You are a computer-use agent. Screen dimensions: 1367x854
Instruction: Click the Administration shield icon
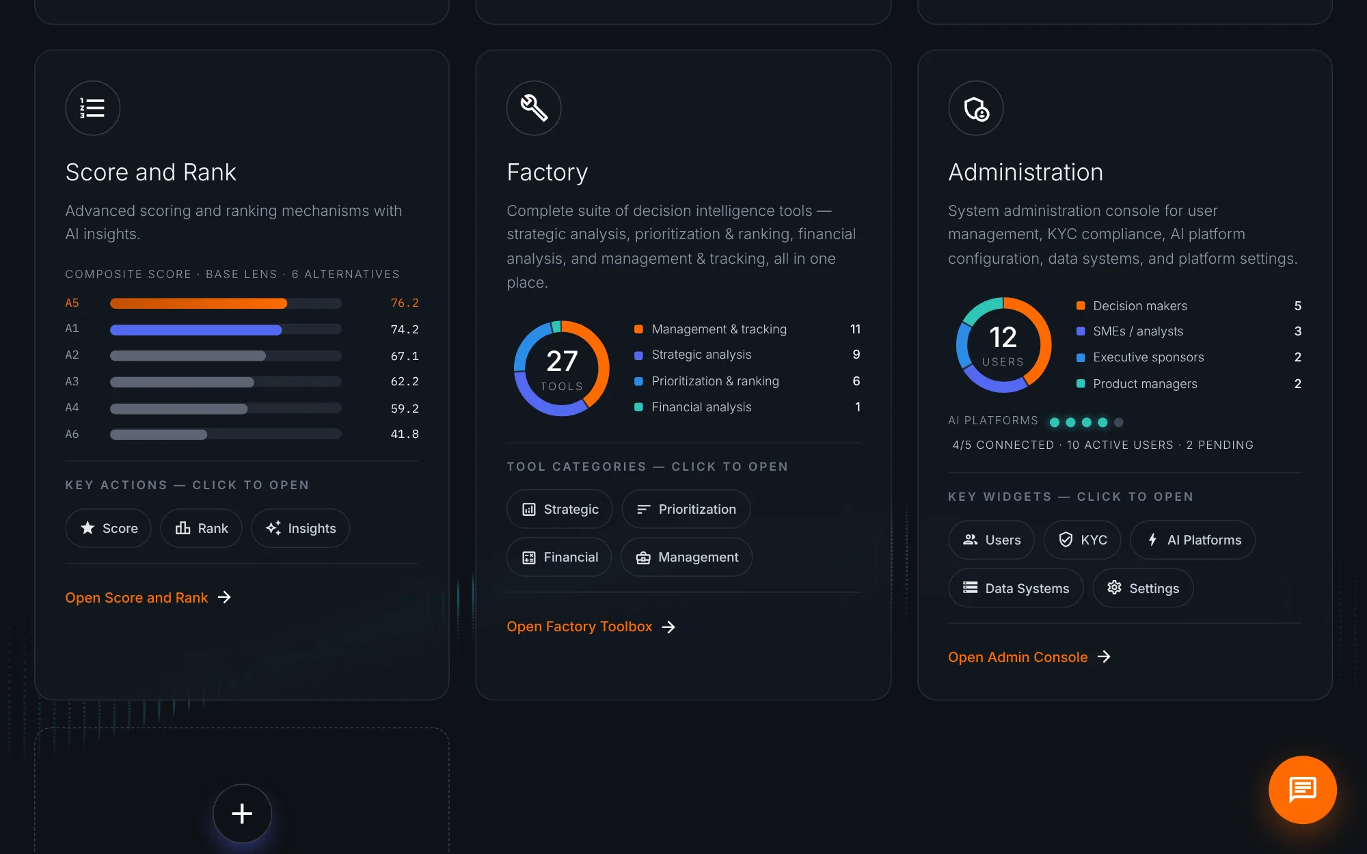(975, 108)
